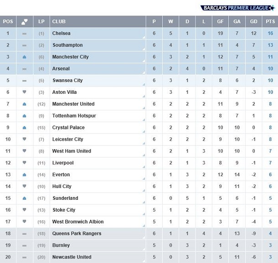Viewport: 278px width, 263px height.
Task: Open the Southampton club link
Action: tap(67, 45)
